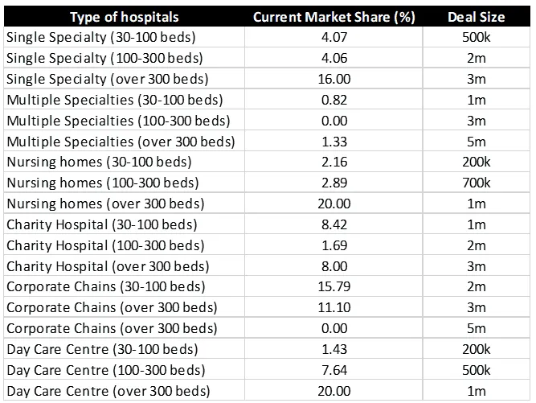Select the 0.82 market share value
The width and height of the screenshot is (536, 403).
(x=333, y=100)
